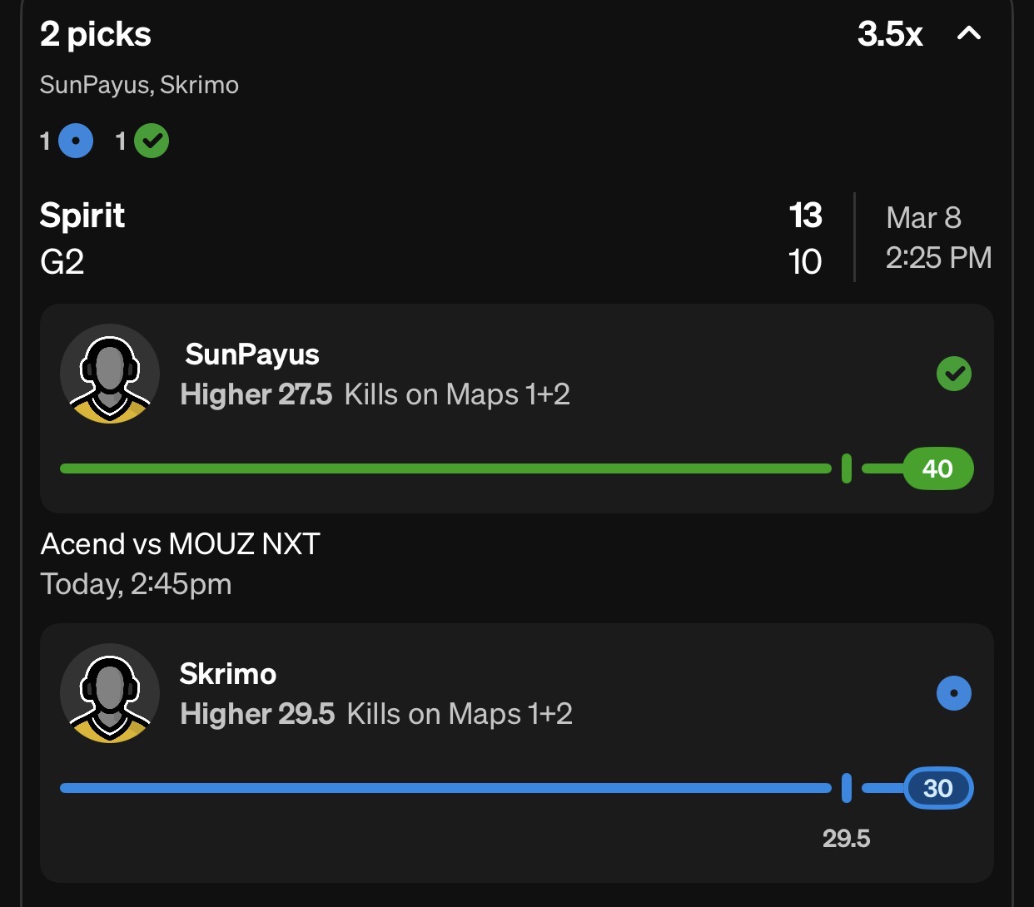Click the 2 picks heading
Image resolution: width=1034 pixels, height=907 pixels.
[96, 34]
